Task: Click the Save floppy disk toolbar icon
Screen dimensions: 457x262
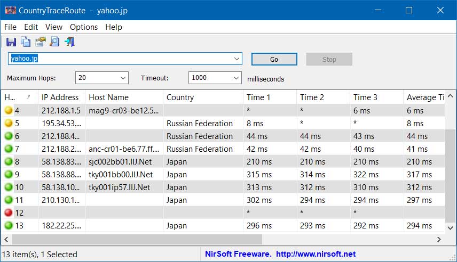Action: [11, 42]
